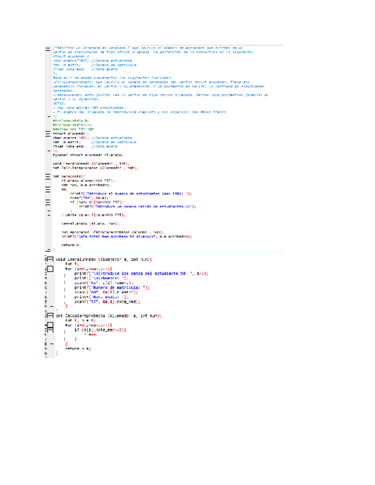The width and height of the screenshot is (375, 485).
Task: Collapse the int Calcularaprobados function fold marker
Action: tap(50, 315)
